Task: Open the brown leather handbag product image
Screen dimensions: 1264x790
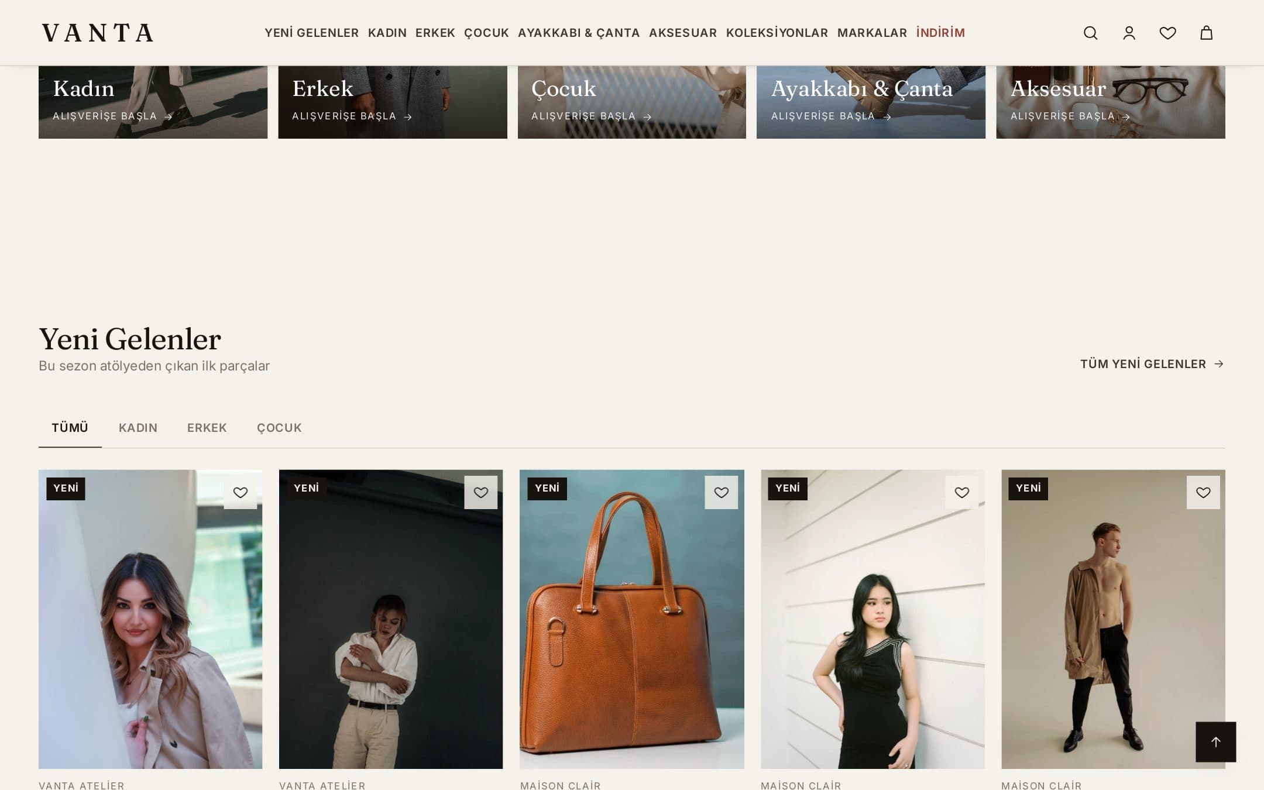Action: pyautogui.click(x=632, y=619)
